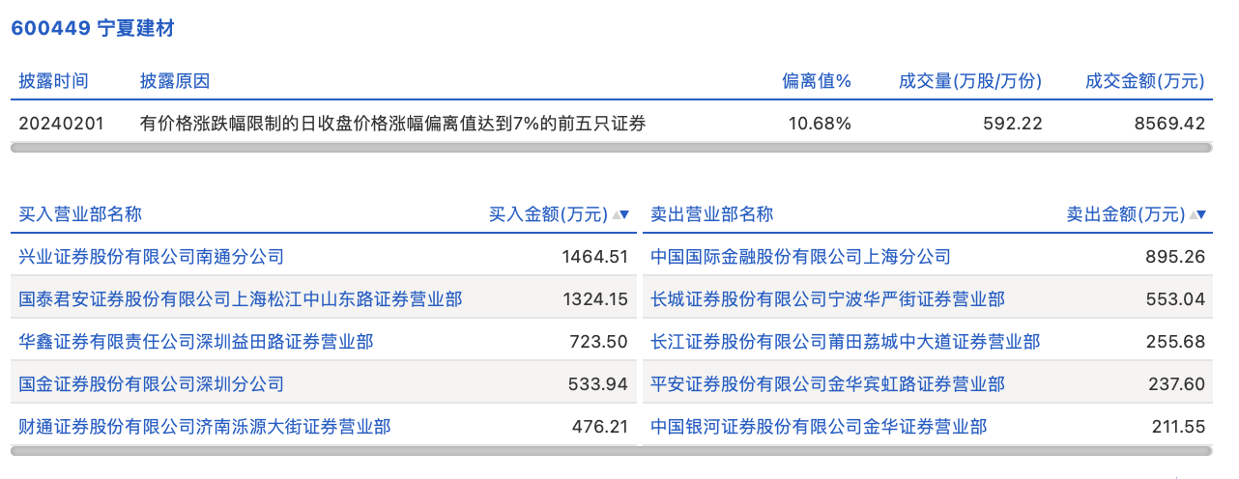
Task: Click the scrollbar under the 卖出 table
Action: tap(928, 450)
